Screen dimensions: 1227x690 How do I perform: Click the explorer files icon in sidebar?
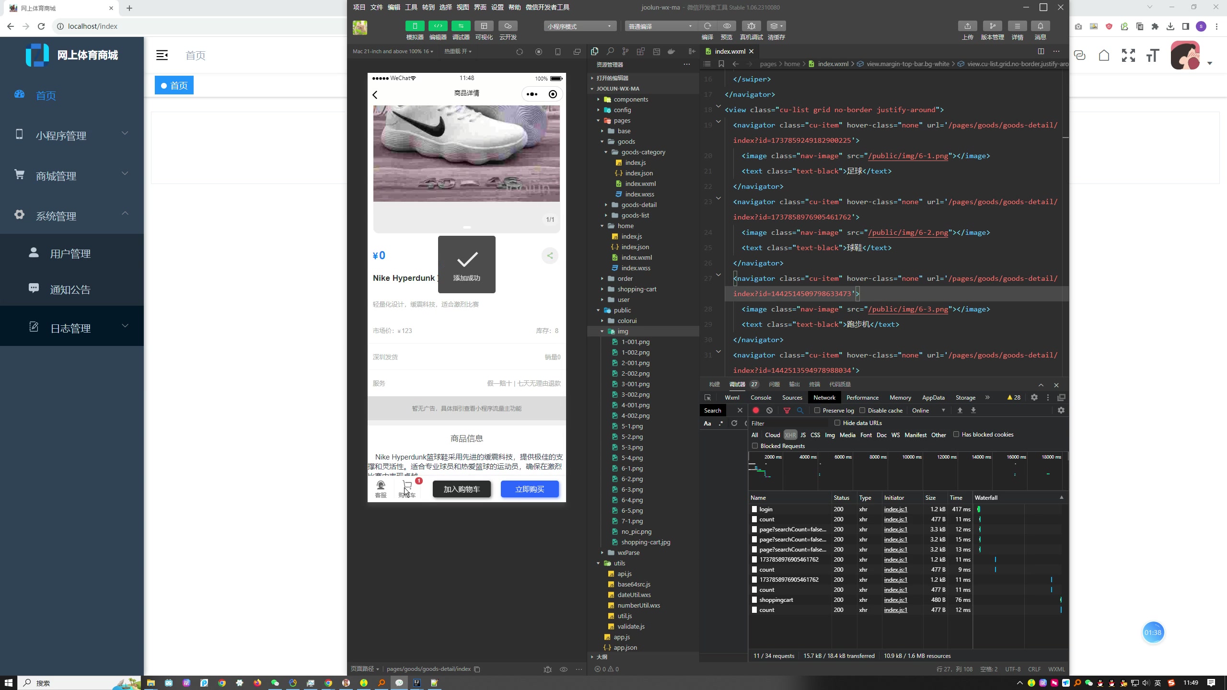(595, 51)
